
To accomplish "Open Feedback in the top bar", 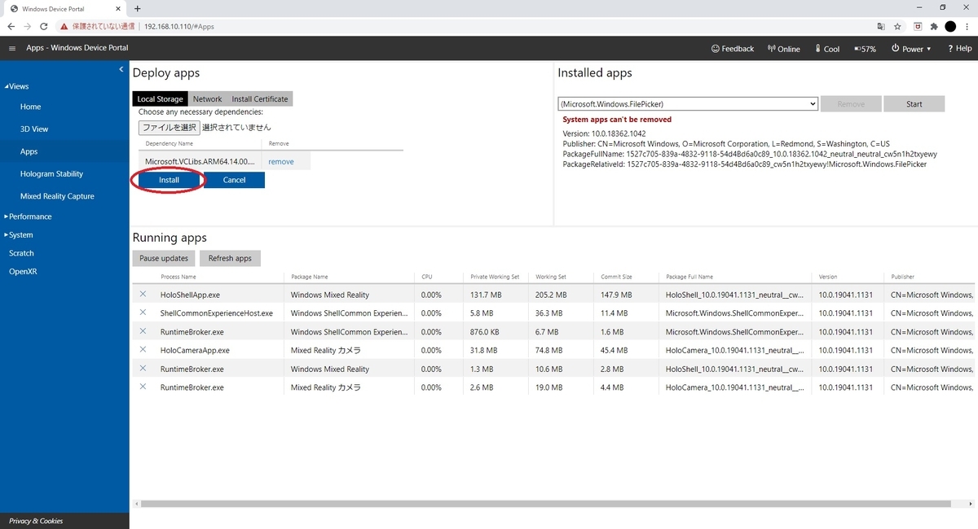I will coord(733,49).
